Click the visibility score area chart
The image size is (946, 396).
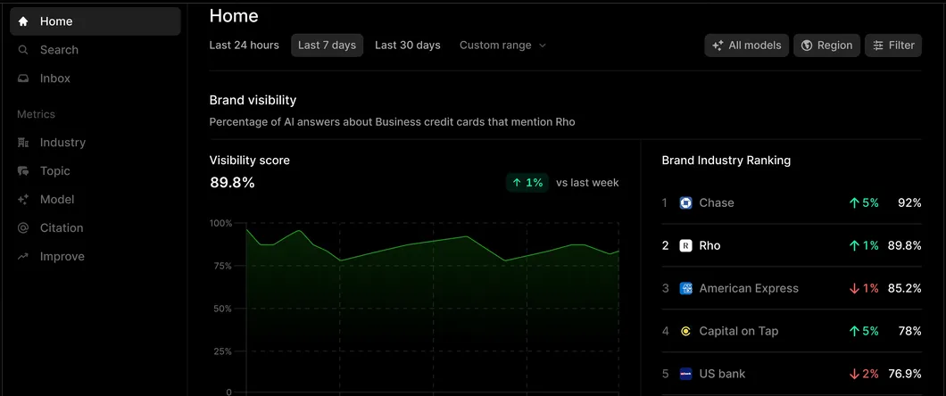pos(415,303)
